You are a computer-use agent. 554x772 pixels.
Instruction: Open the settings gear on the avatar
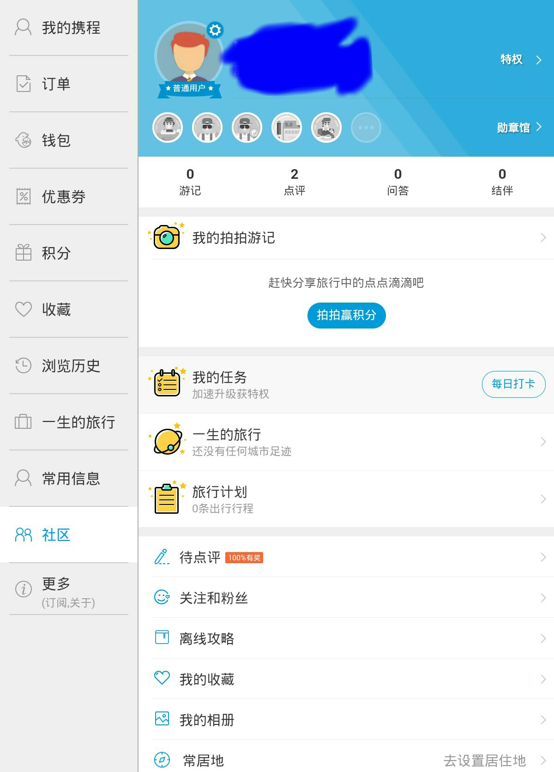tap(215, 30)
